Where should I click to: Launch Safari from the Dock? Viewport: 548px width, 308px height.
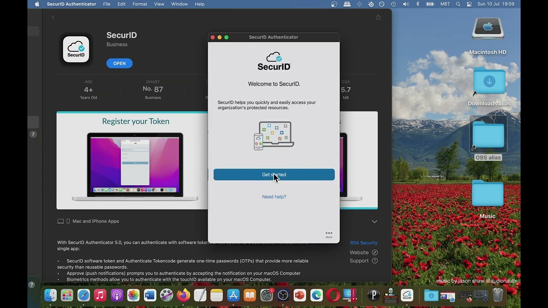coord(83,295)
